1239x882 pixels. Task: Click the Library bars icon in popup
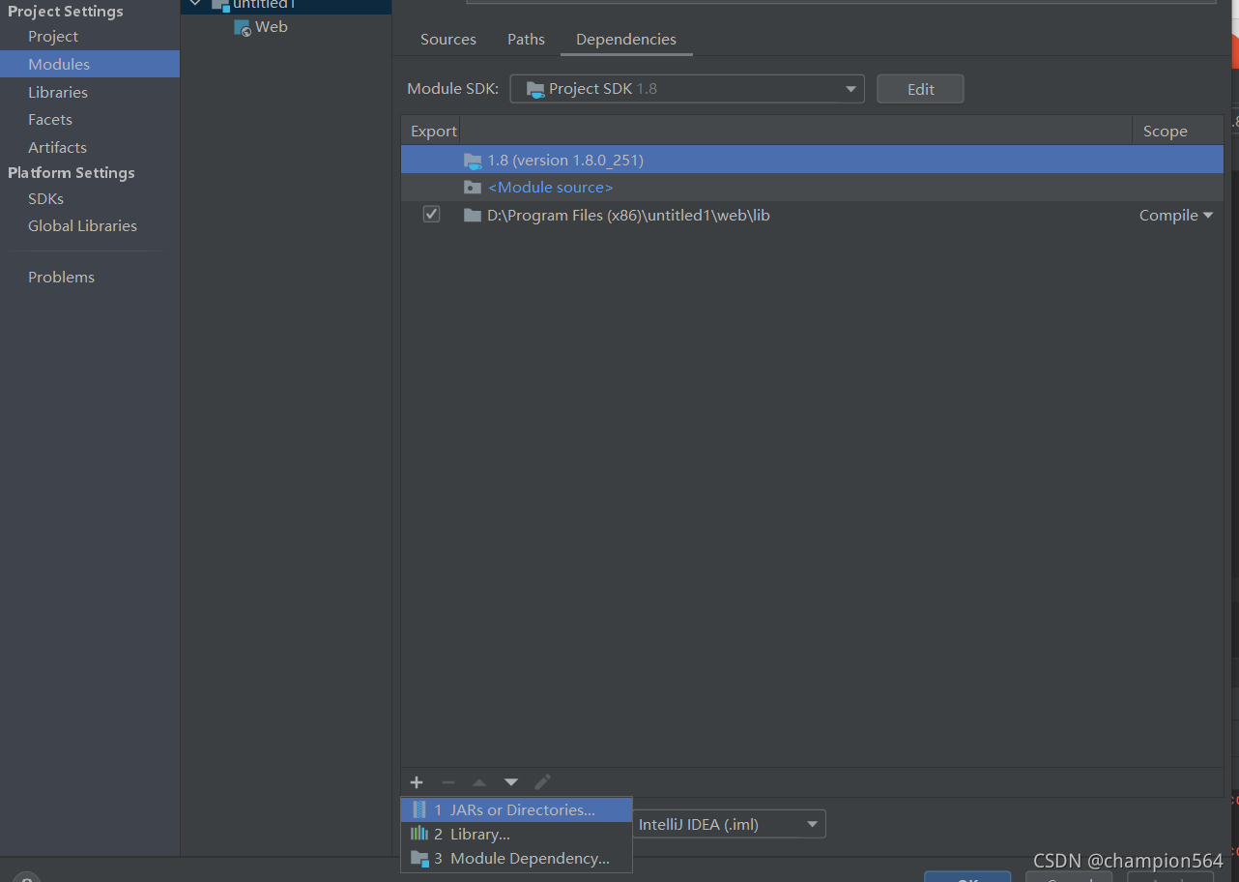pos(418,834)
